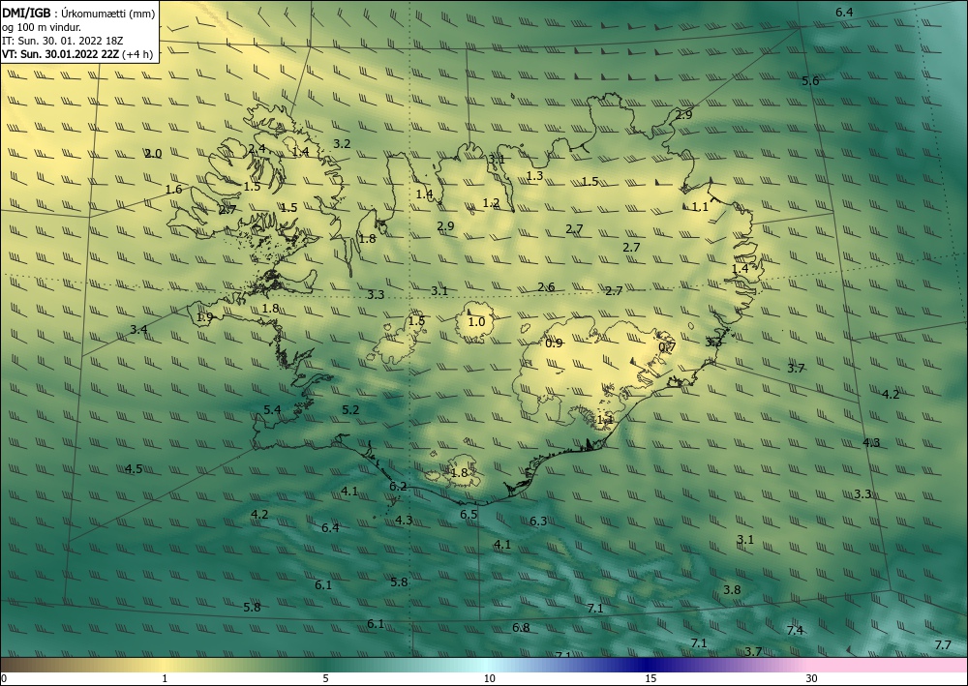
Task: Click the 'og 100 m vindur.' line
Action: 42,27
